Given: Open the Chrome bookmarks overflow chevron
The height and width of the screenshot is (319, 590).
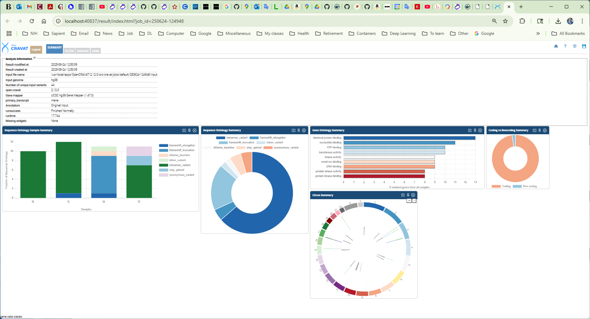Looking at the screenshot, I should 538,33.
